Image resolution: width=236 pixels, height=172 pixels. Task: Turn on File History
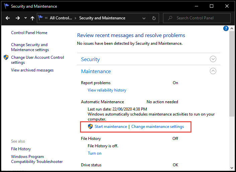coord(94,153)
